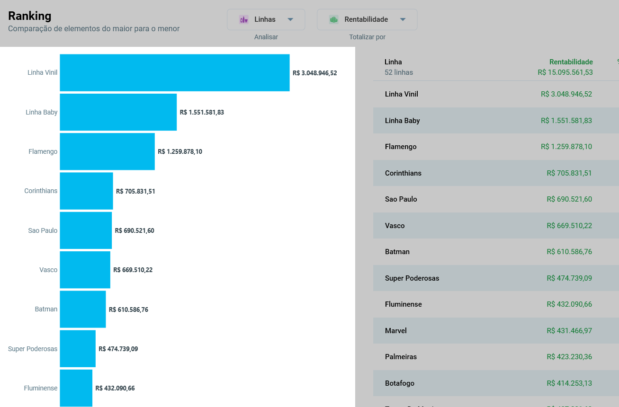The height and width of the screenshot is (407, 619).
Task: Select the Linha Vinil table row
Action: [x=496, y=94]
